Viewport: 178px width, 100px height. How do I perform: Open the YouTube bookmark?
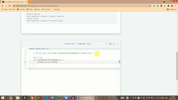pyautogui.click(x=21, y=9)
